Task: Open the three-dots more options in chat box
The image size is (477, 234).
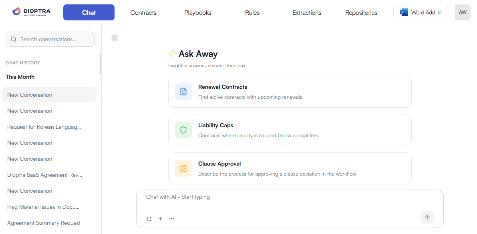Action: (172, 219)
